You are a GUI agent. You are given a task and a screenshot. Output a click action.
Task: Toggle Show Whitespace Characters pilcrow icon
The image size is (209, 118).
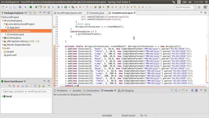tap(53, 7)
